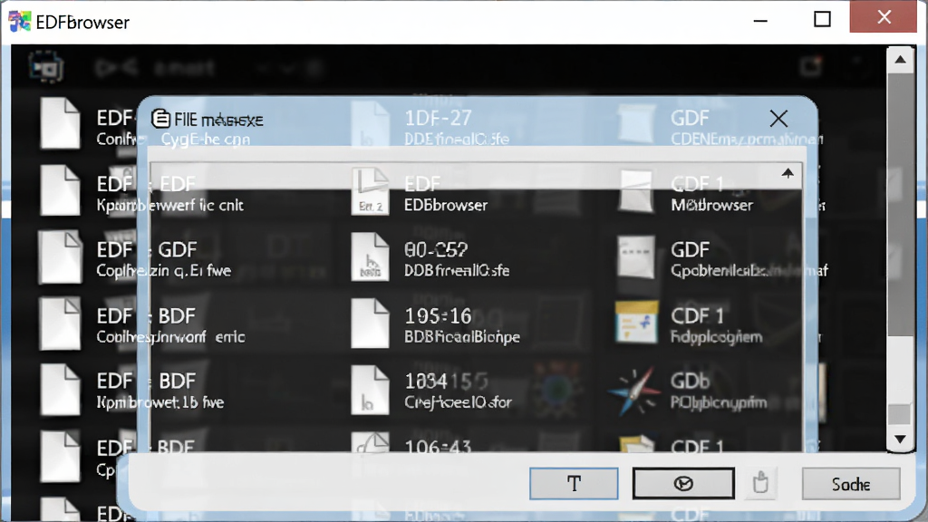Click the main window scrollbar down arrow
928x522 pixels.
(x=900, y=440)
